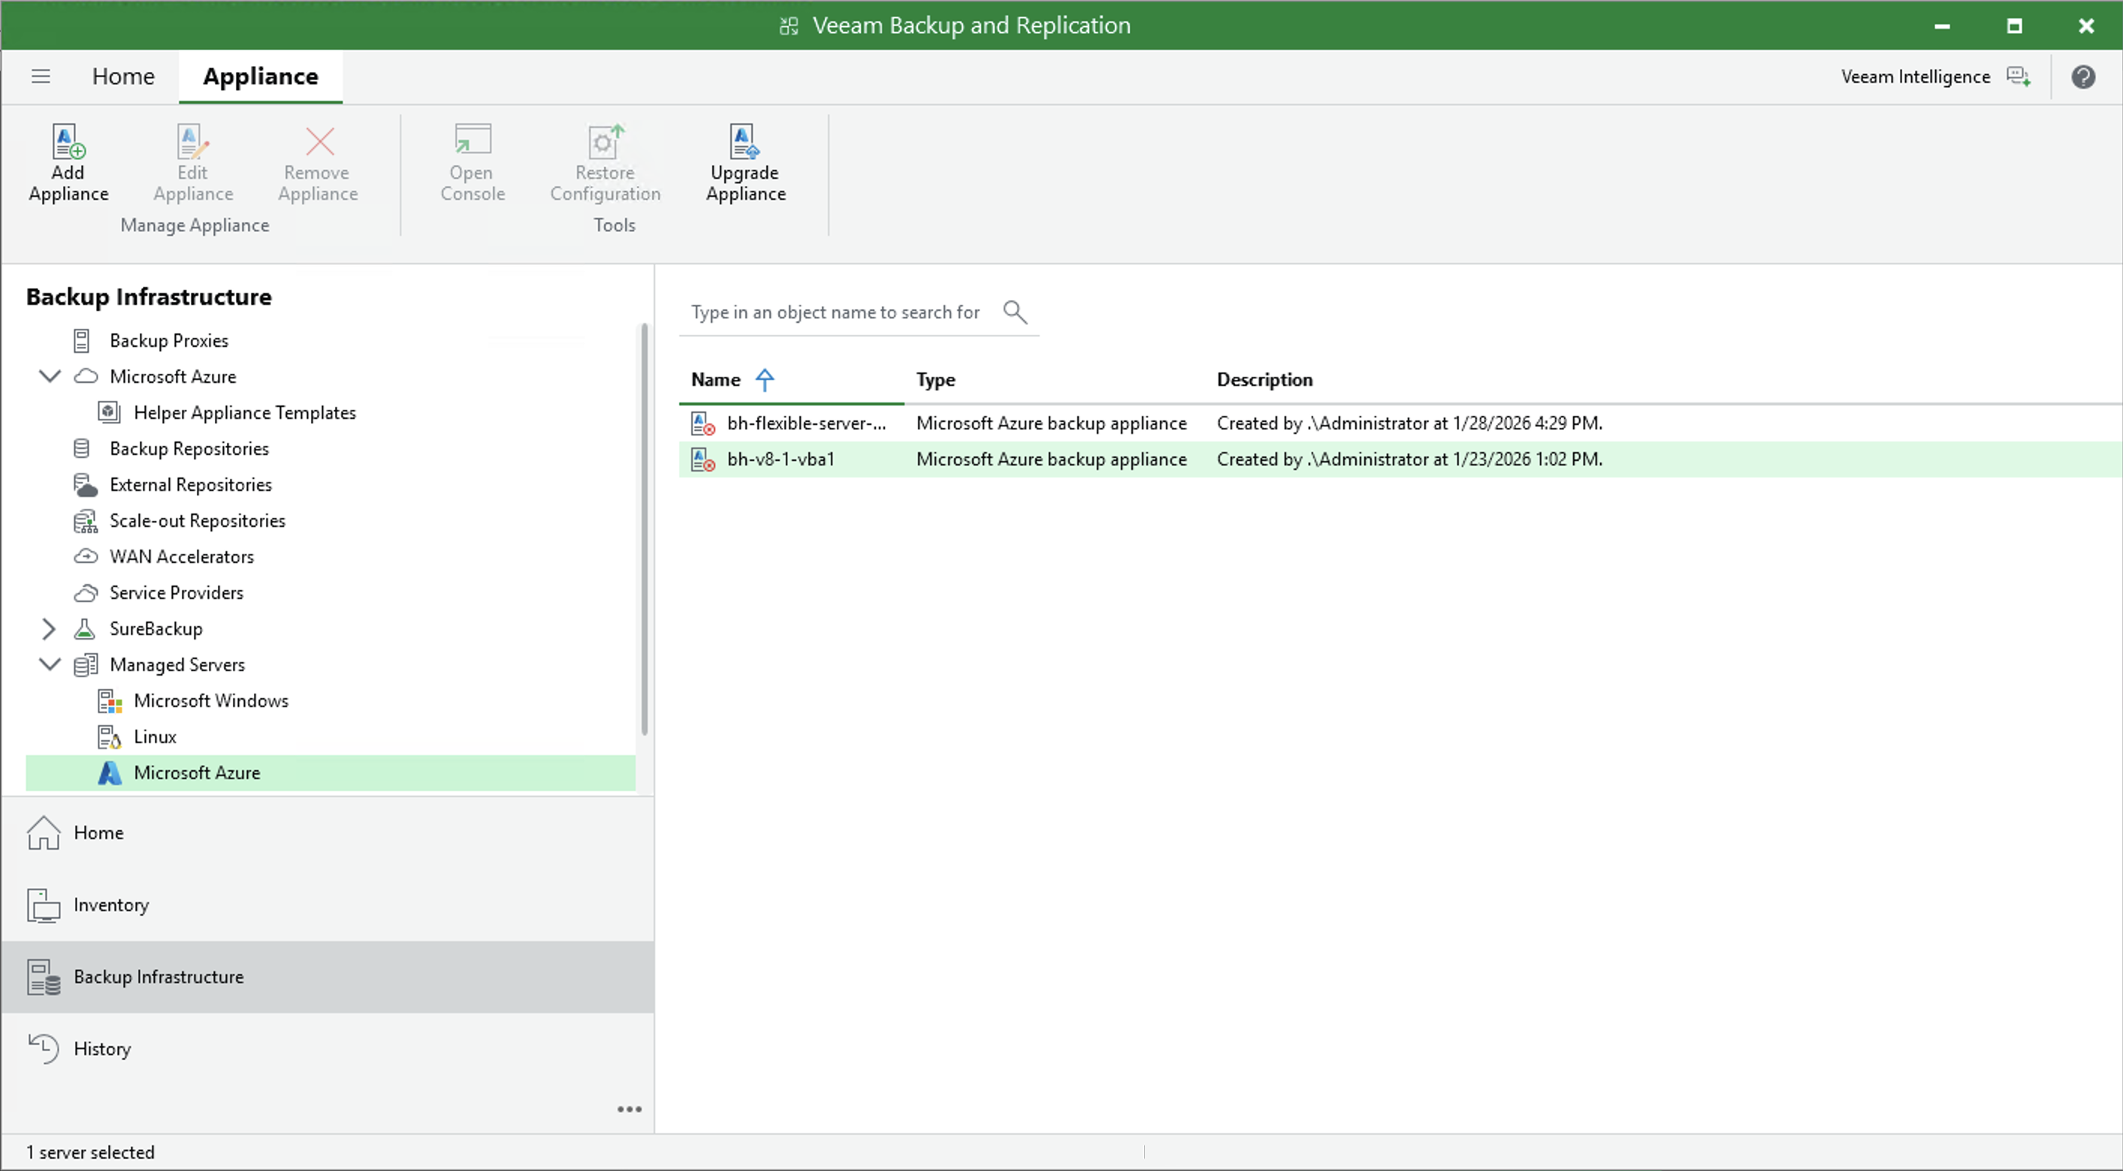This screenshot has width=2123, height=1171.
Task: Minimize the Veeam Backup and Replication window
Action: [x=1943, y=26]
